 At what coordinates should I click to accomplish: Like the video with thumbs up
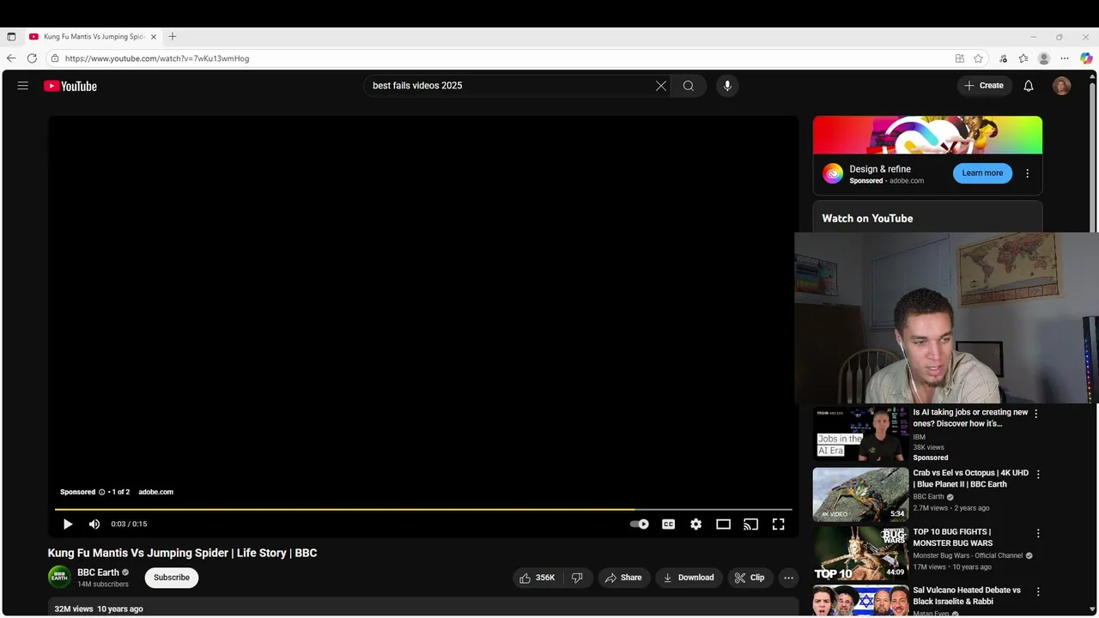coord(537,578)
